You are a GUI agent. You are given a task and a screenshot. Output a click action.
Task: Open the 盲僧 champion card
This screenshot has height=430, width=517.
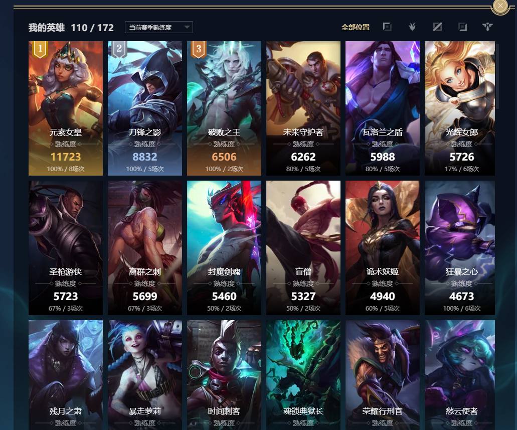pos(303,247)
